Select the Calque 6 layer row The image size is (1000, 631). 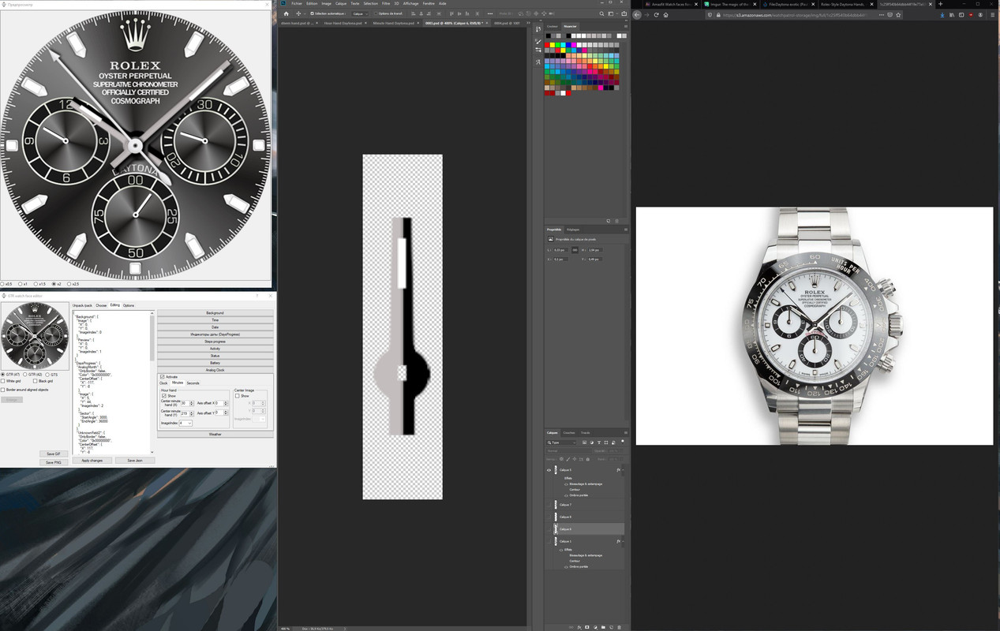[584, 529]
